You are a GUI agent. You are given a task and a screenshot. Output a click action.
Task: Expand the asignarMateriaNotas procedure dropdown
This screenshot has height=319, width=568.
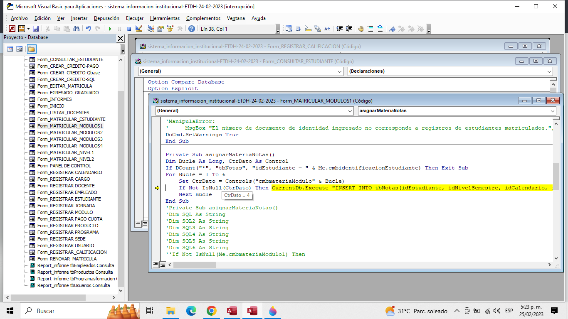(x=552, y=111)
